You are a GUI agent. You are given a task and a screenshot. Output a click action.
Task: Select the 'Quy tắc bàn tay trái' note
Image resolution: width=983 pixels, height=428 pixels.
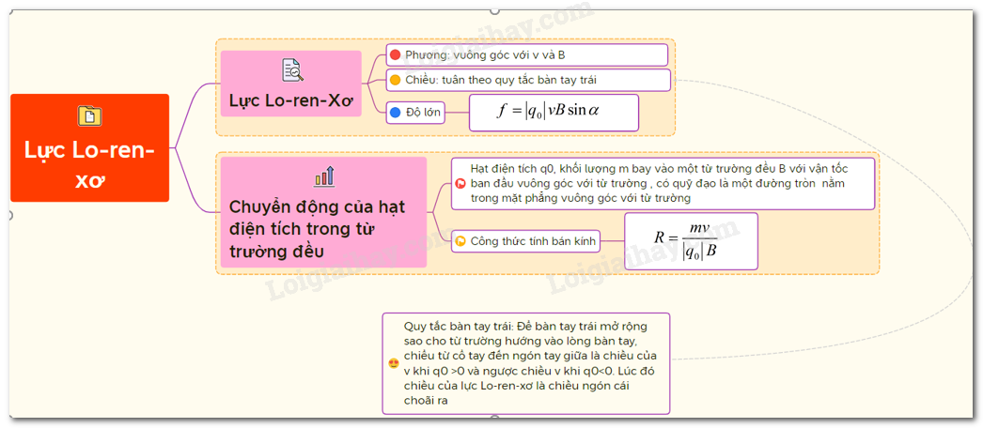coord(526,363)
